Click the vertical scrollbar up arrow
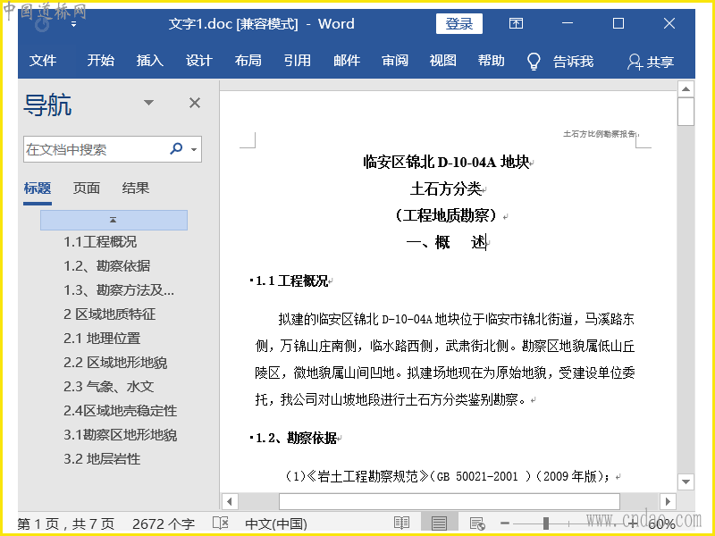 [686, 89]
